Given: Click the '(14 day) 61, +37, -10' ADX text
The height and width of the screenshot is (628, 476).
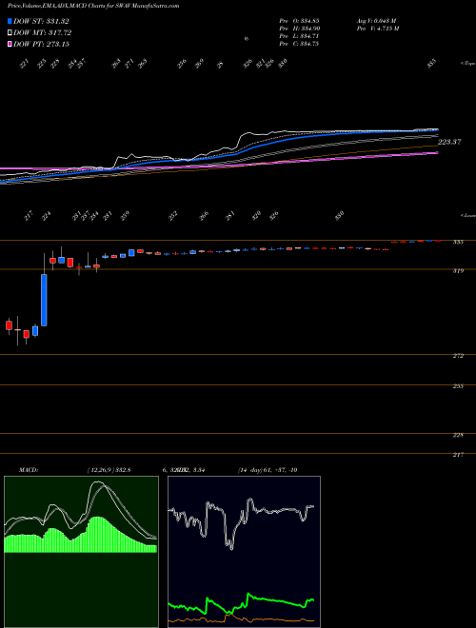Looking at the screenshot, I should point(268,470).
